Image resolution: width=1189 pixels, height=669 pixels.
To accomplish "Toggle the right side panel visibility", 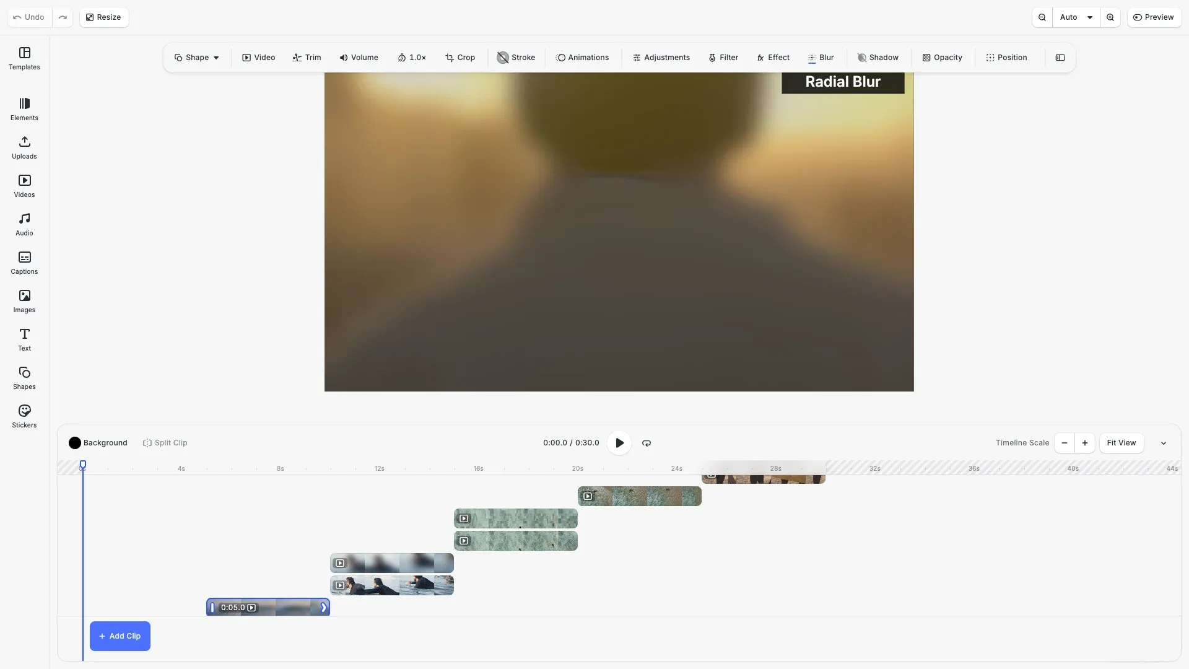I will point(1060,57).
